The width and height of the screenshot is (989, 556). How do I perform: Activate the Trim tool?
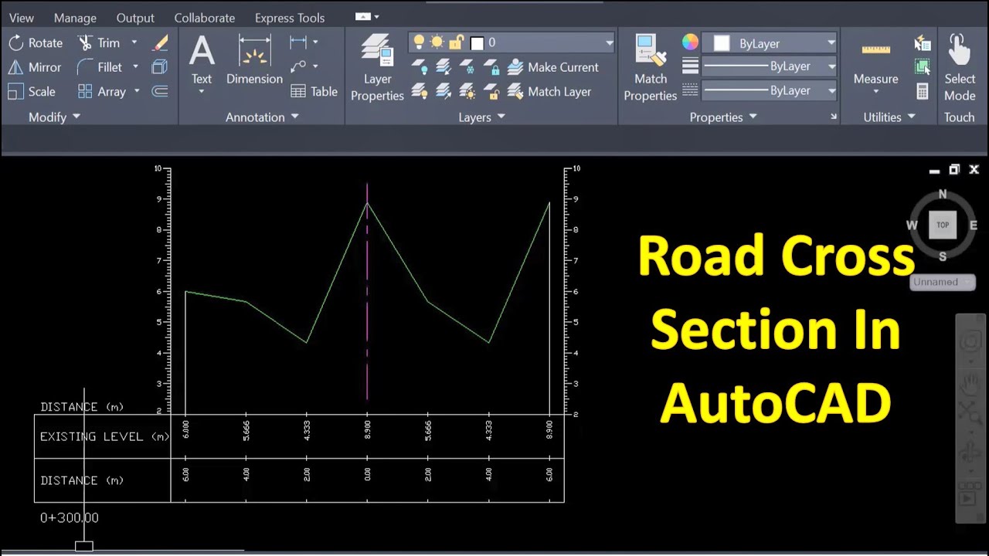pyautogui.click(x=99, y=43)
